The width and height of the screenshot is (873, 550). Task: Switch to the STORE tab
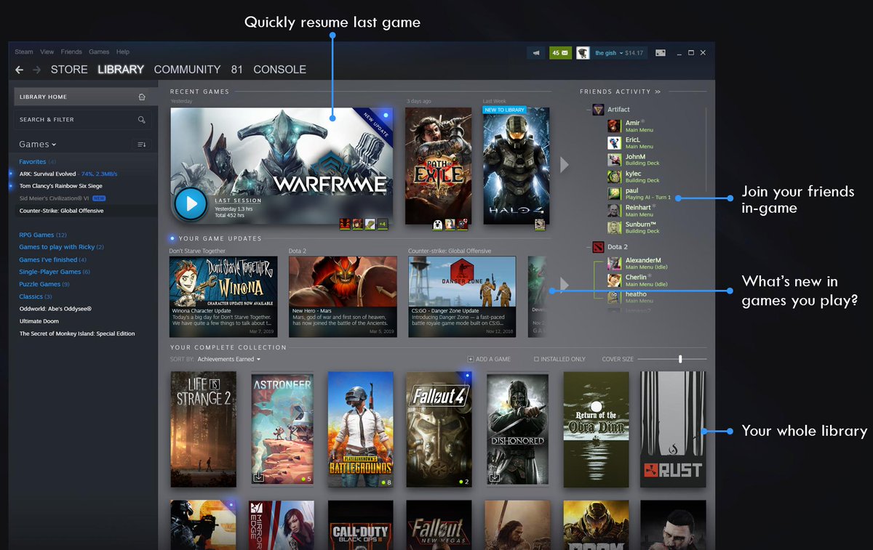[x=69, y=70]
